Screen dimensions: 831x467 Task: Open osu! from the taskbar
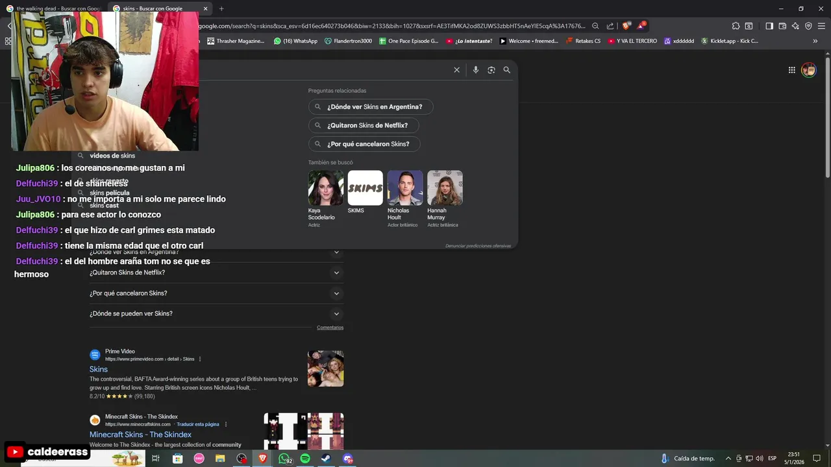(199, 459)
